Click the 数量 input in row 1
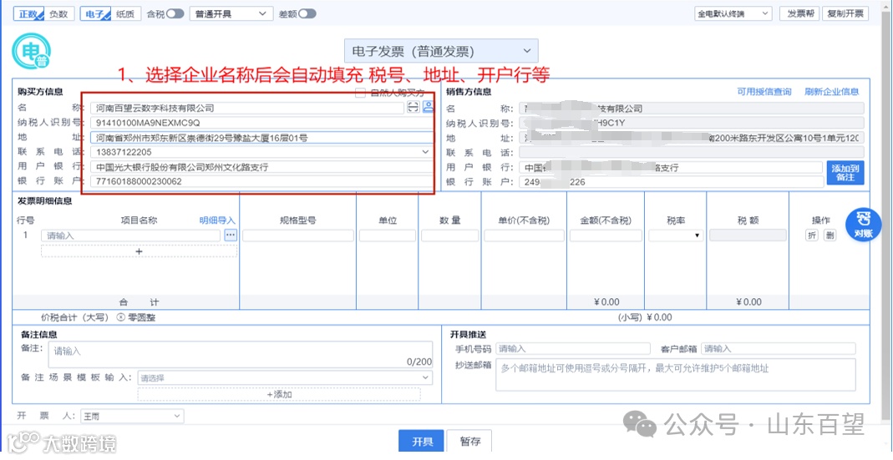 [450, 235]
